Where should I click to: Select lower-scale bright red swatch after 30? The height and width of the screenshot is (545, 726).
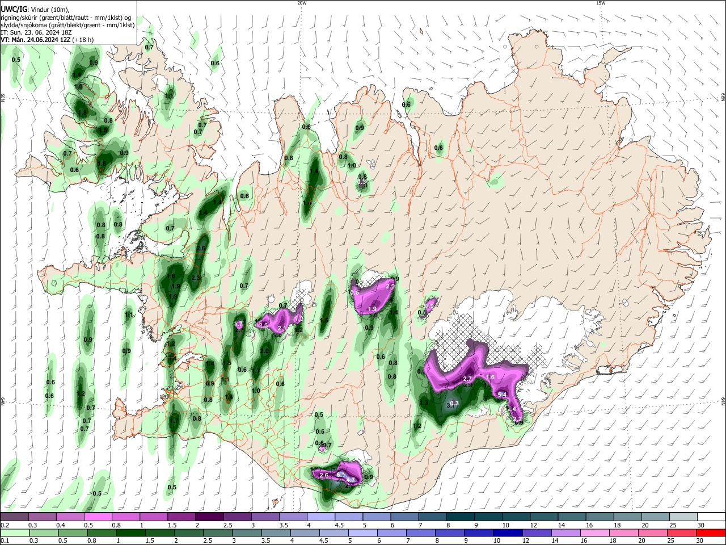click(x=711, y=533)
